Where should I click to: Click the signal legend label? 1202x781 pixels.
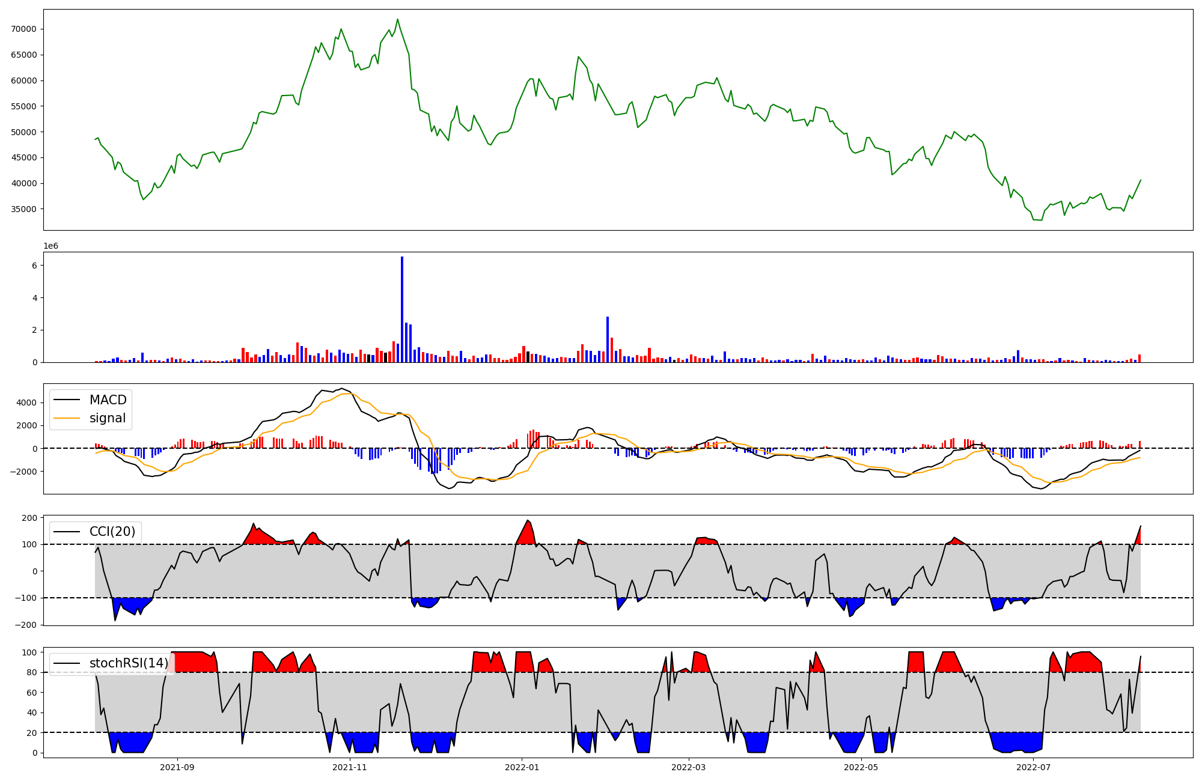tap(108, 418)
